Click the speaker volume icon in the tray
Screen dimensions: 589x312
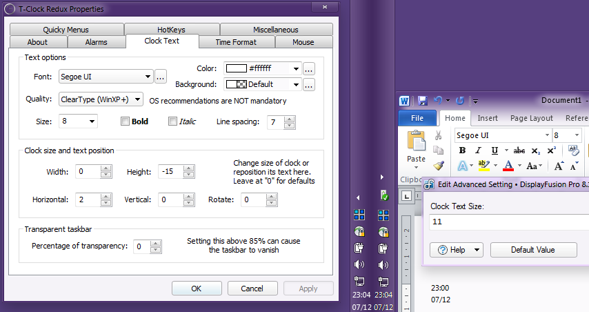[x=359, y=265]
